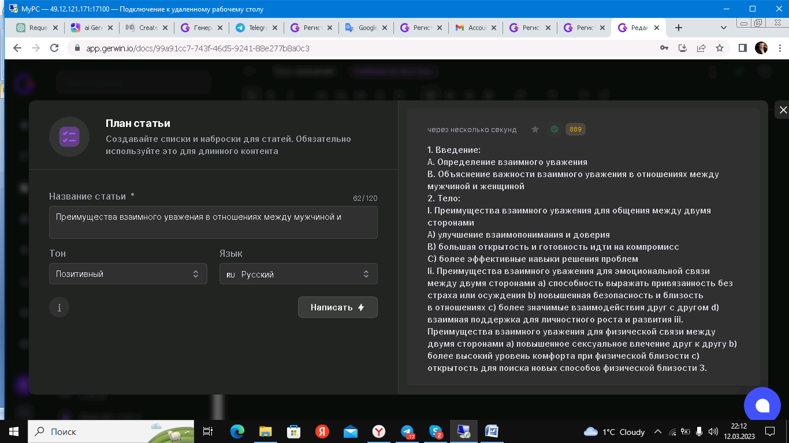Click the info icon below the Тон dropdown
Screen dimensions: 789x443
click(x=59, y=307)
